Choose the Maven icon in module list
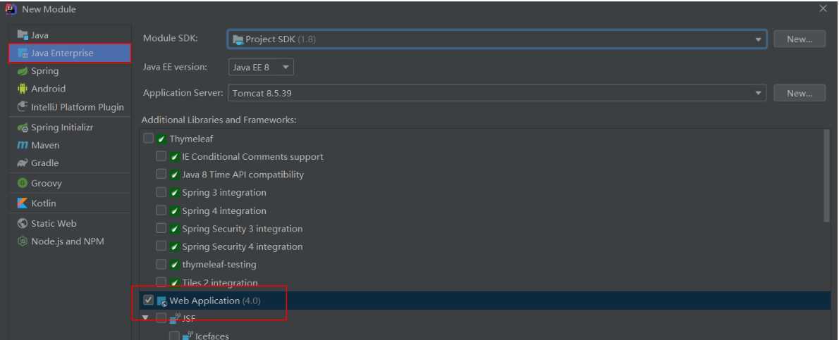Viewport: 839px width, 340px height. 23,146
